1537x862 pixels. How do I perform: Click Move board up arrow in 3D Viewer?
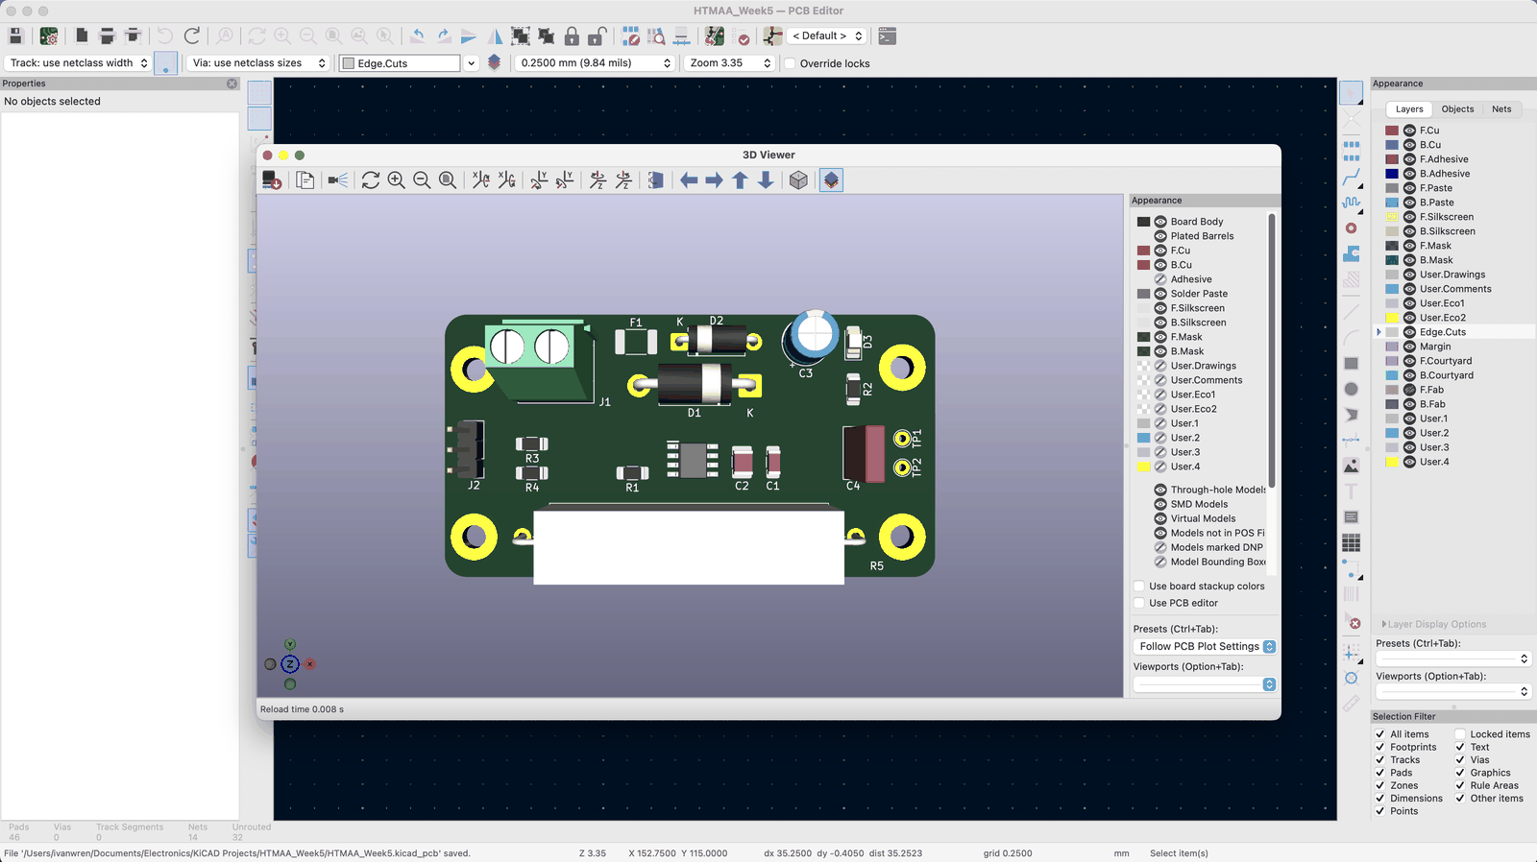(740, 180)
